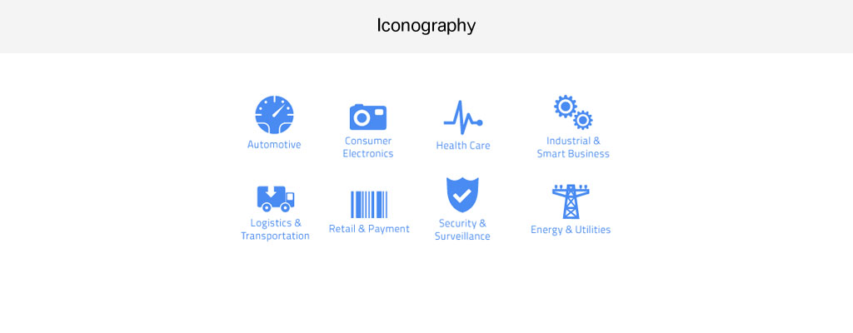Select the Industrial gears icon
The image size is (853, 333).
573,112
